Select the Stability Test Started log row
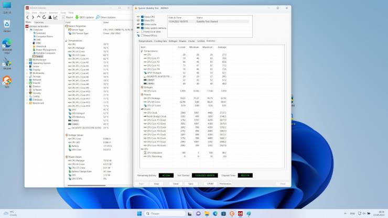The image size is (388, 218). click(x=208, y=21)
